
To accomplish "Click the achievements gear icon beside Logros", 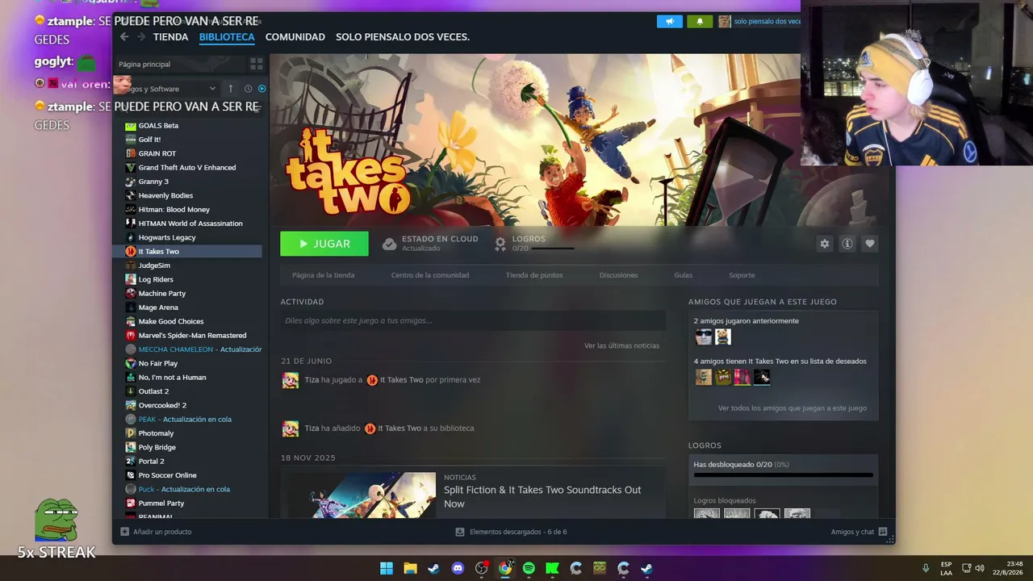I will pos(500,243).
